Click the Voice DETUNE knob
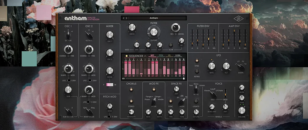The width and height of the screenshot is (308, 130). coord(196,112)
